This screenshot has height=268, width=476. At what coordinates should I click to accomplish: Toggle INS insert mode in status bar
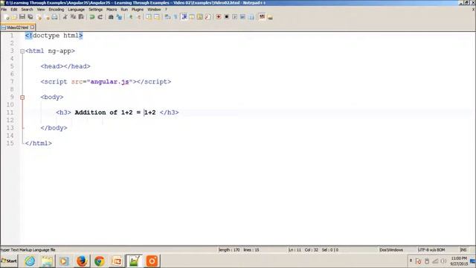coord(463,250)
